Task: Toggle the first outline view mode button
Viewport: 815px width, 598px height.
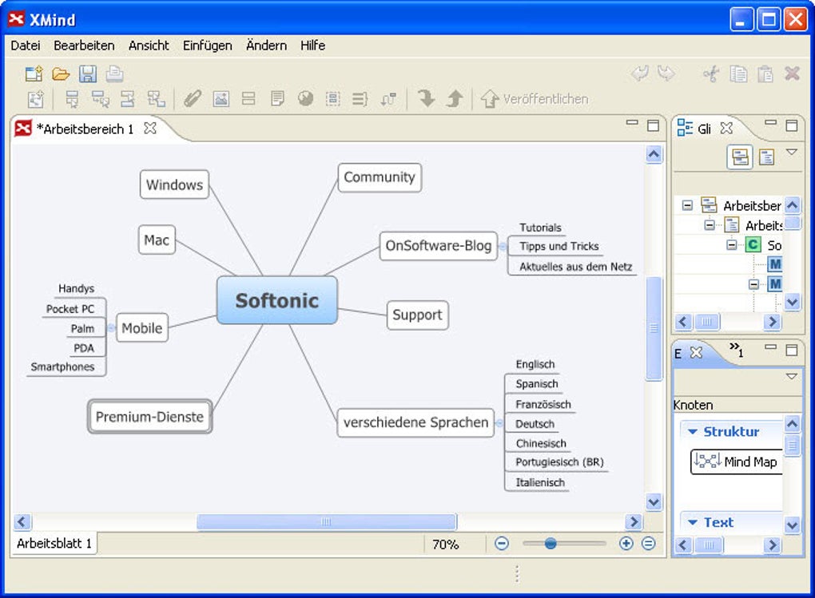Action: (x=740, y=156)
